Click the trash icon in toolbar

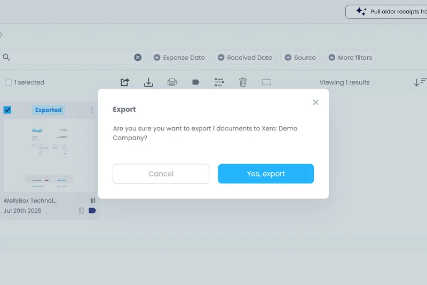[x=243, y=82]
